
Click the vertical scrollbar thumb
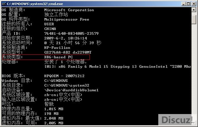pyautogui.click(x=194, y=19)
